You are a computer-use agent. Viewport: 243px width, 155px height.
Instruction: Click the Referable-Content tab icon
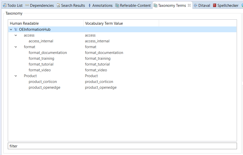pos(117,6)
